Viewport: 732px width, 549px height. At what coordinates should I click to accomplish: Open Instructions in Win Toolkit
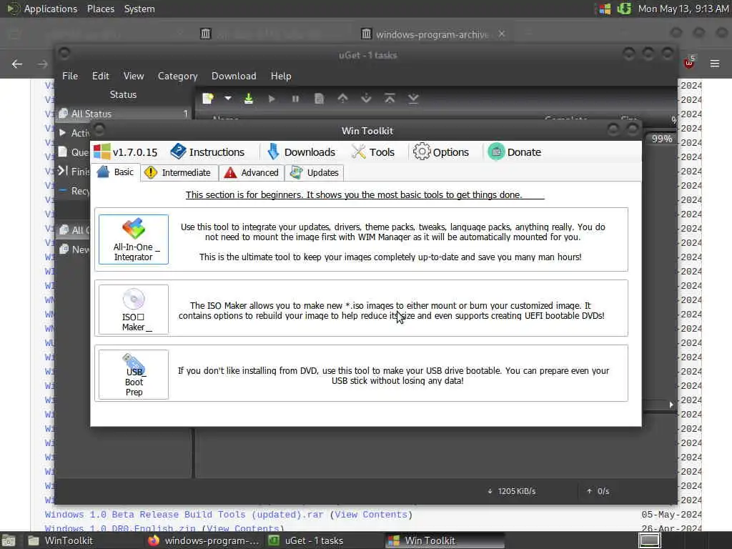click(x=208, y=152)
